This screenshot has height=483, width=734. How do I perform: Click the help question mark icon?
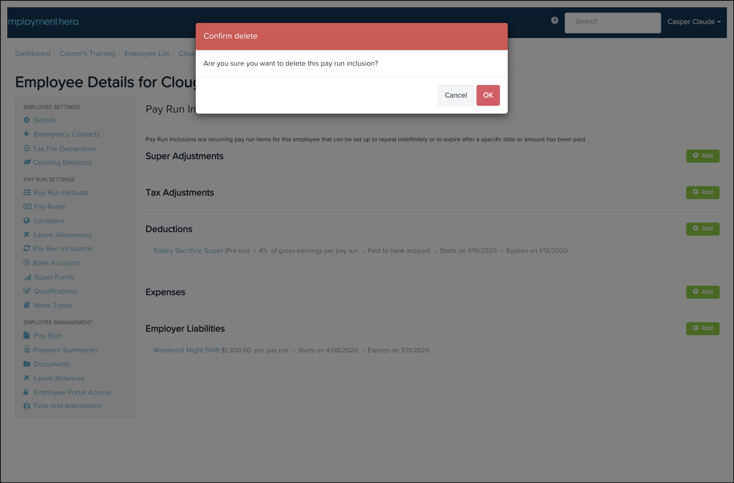point(554,21)
